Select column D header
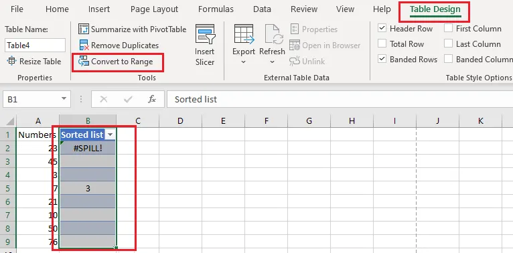 click(180, 121)
